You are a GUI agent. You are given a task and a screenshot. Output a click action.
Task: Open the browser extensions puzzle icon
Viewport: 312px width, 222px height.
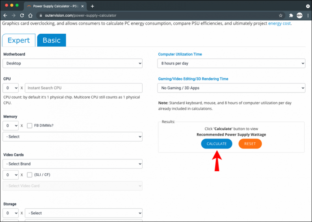pos(291,15)
